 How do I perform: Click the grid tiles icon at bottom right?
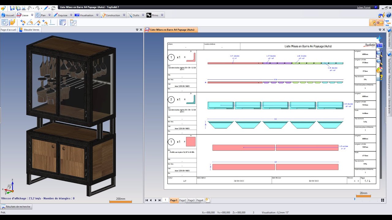click(x=383, y=200)
